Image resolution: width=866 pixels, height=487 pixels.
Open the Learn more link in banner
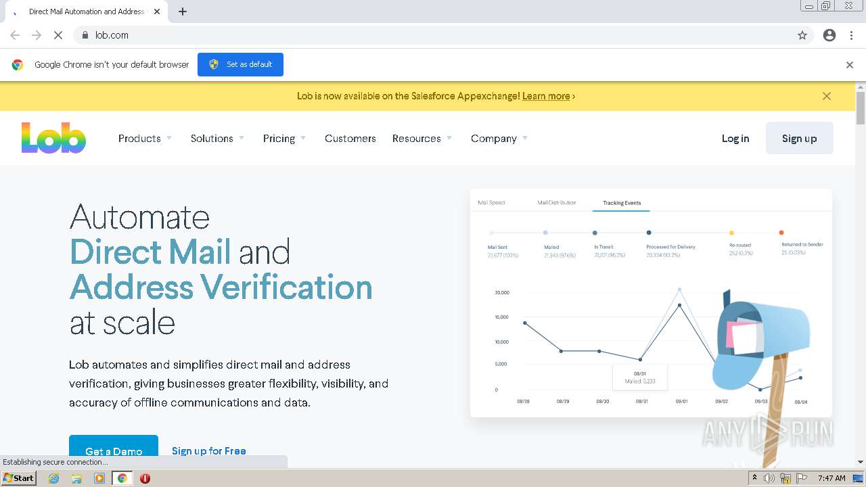coord(546,96)
